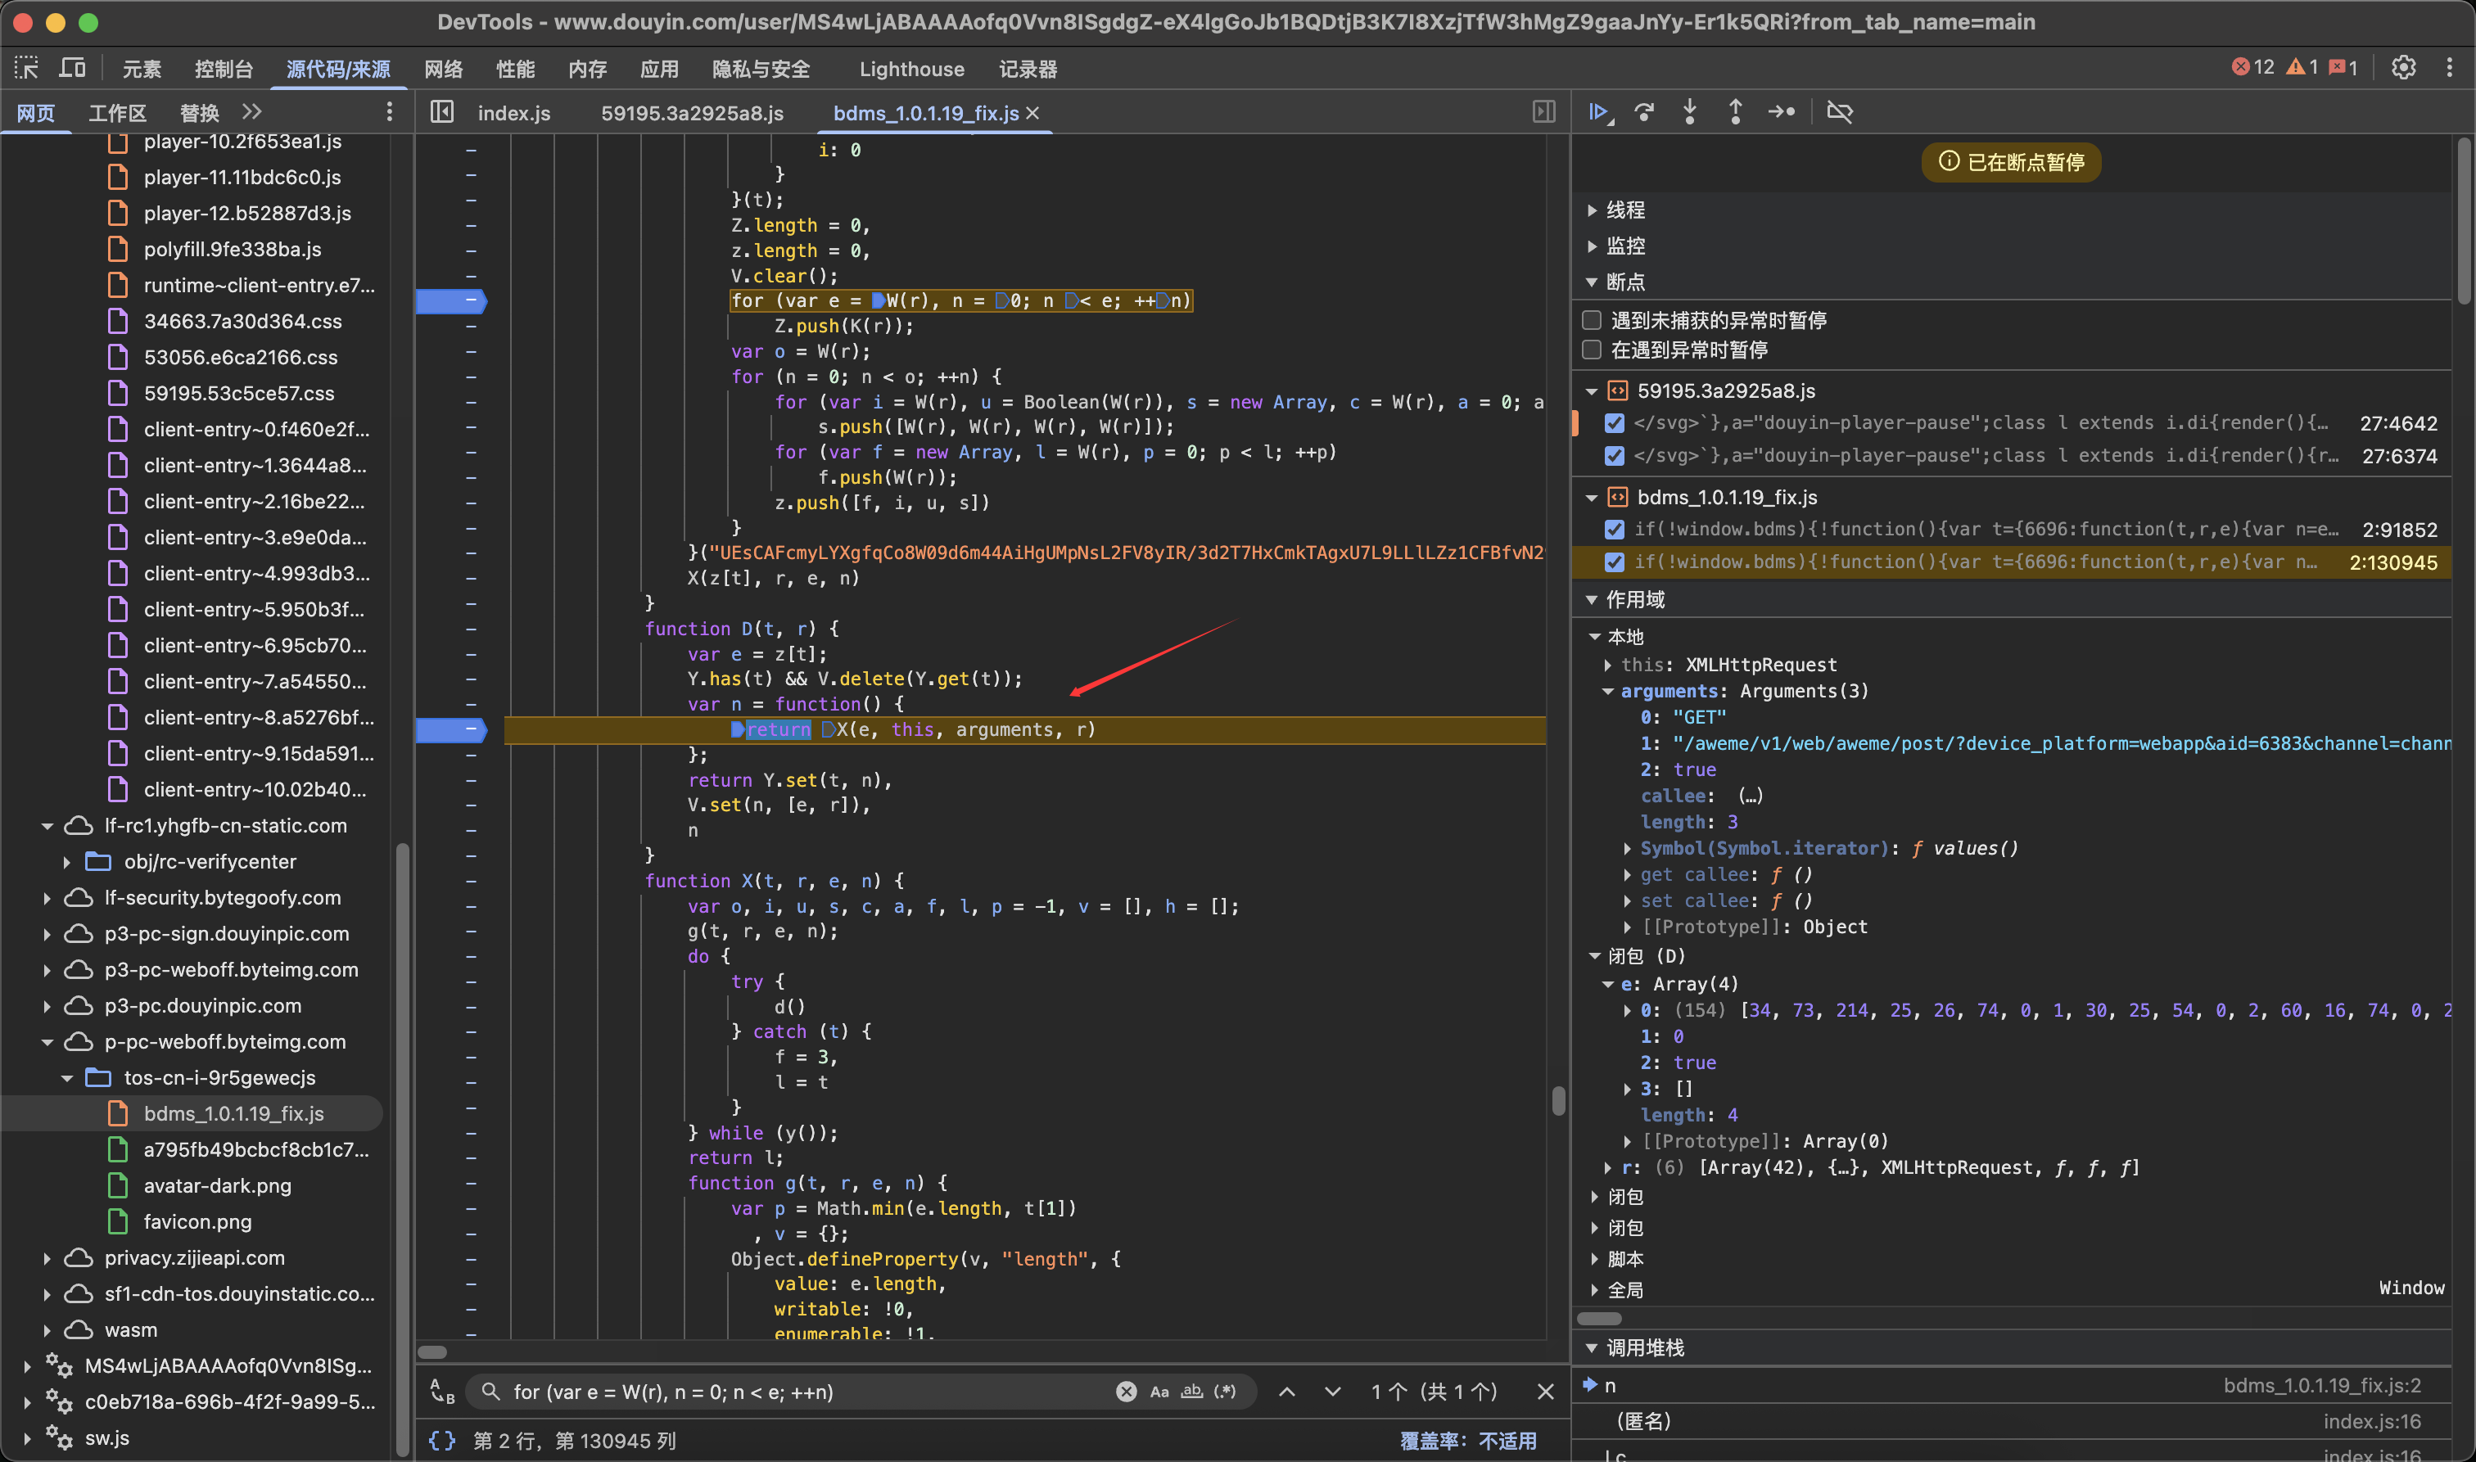The image size is (2476, 1462).
Task: Clear the search text field
Action: 1126,1391
